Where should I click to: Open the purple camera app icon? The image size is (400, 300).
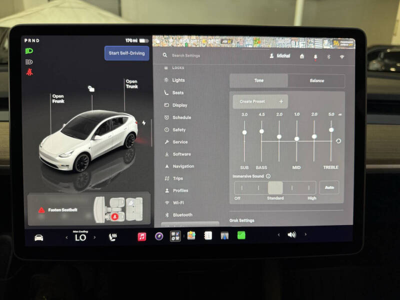[159, 236]
